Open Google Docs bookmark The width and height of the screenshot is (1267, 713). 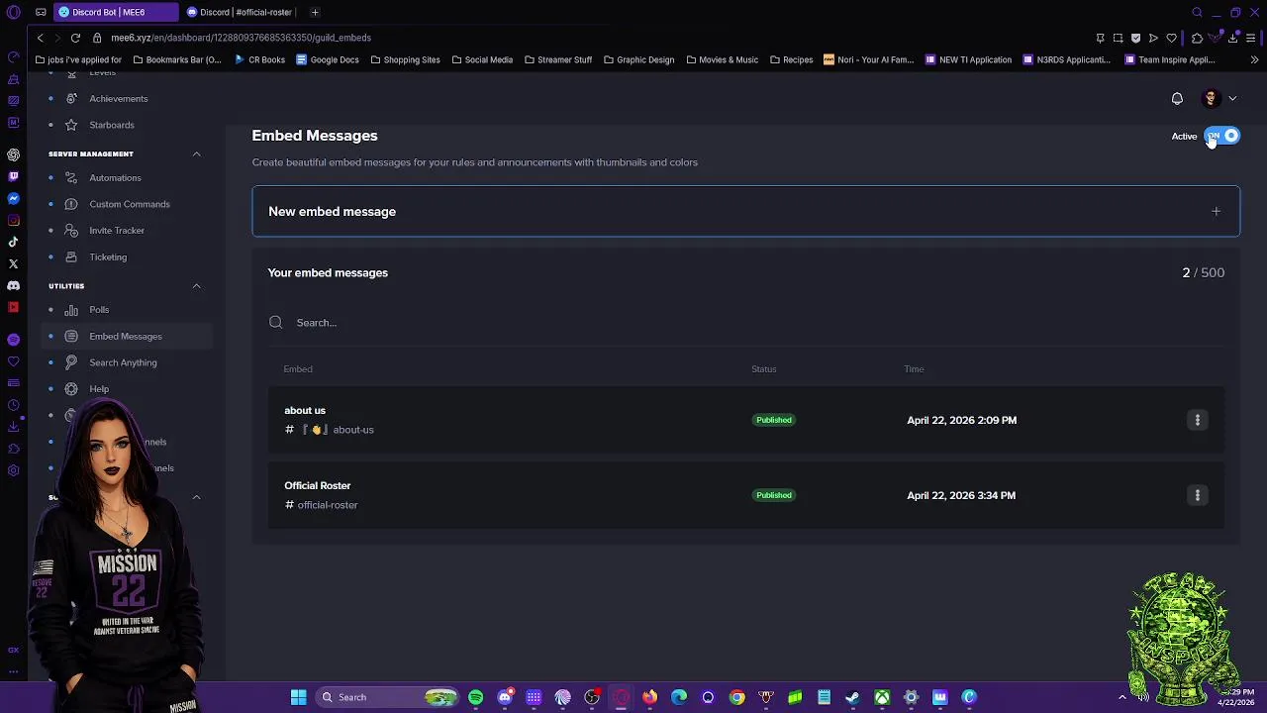pos(328,59)
